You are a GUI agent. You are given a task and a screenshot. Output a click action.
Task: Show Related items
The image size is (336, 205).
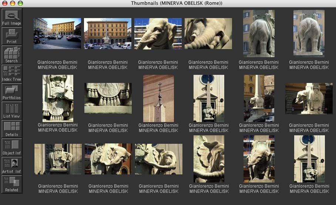tap(11, 184)
